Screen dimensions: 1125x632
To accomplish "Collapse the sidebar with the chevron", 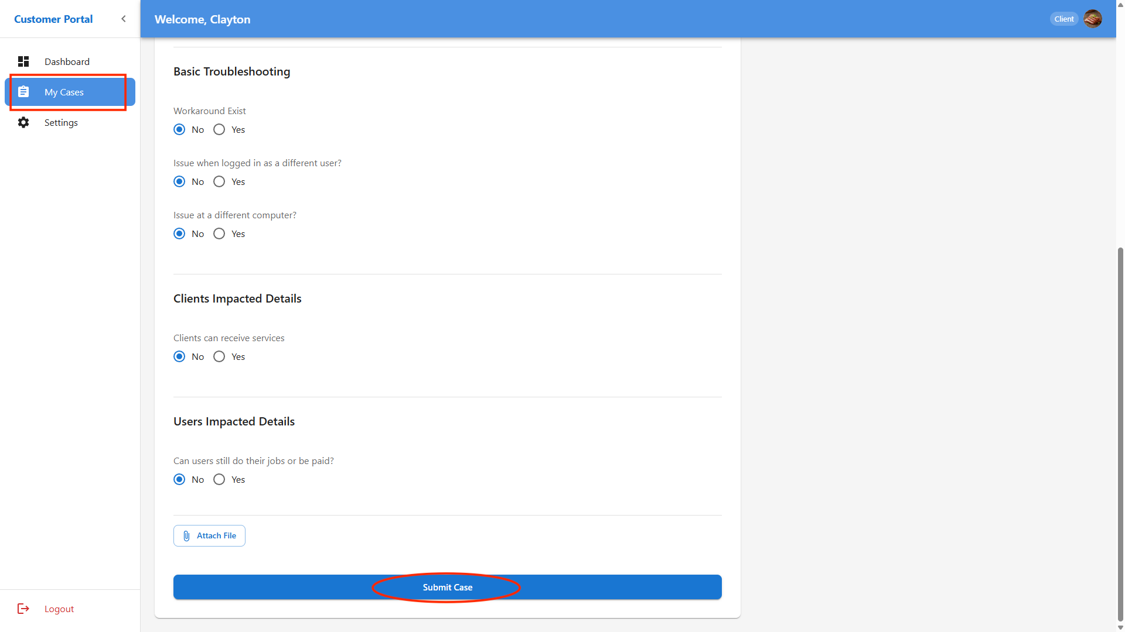I will click(x=124, y=19).
